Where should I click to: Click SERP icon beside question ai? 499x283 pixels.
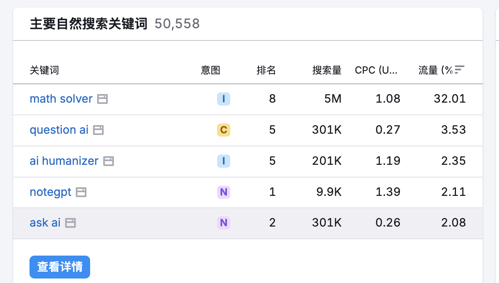98,130
